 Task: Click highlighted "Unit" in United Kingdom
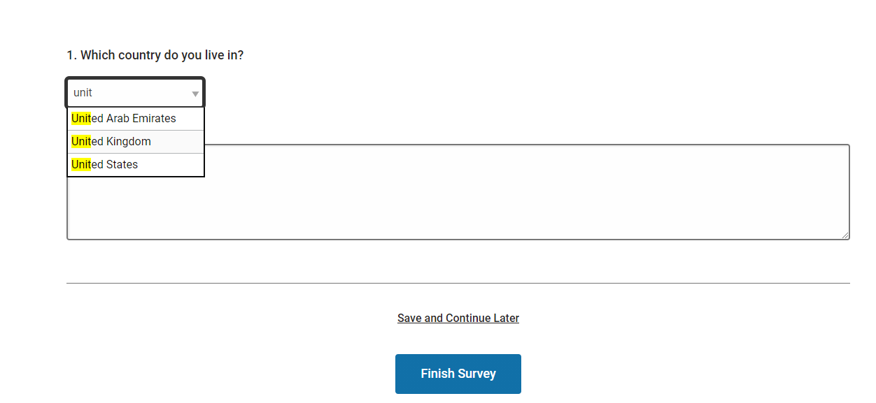(81, 142)
